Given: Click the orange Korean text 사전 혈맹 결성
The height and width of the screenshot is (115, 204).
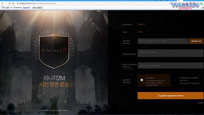Looking at the screenshot, I should point(54,84).
